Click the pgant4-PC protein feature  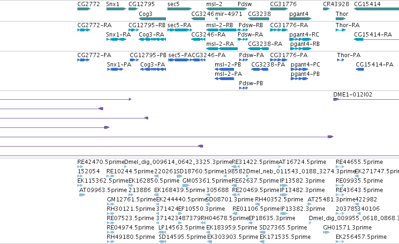point(299,69)
